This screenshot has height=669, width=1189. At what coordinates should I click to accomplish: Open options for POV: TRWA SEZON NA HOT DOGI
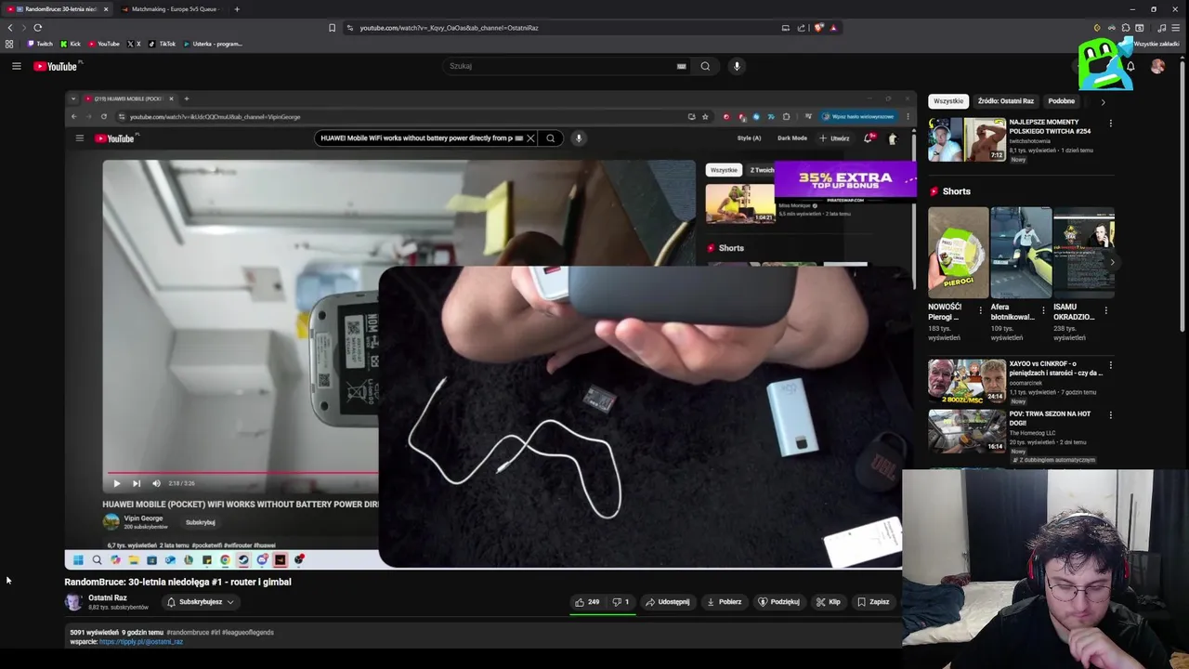[x=1110, y=415]
